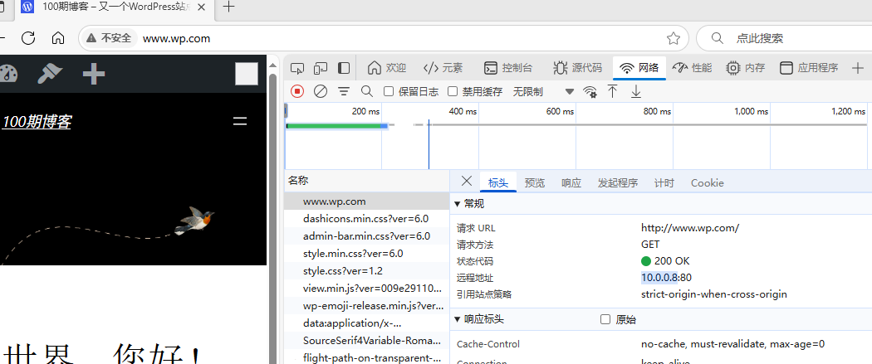Open the site hamburger menu

pyautogui.click(x=240, y=122)
